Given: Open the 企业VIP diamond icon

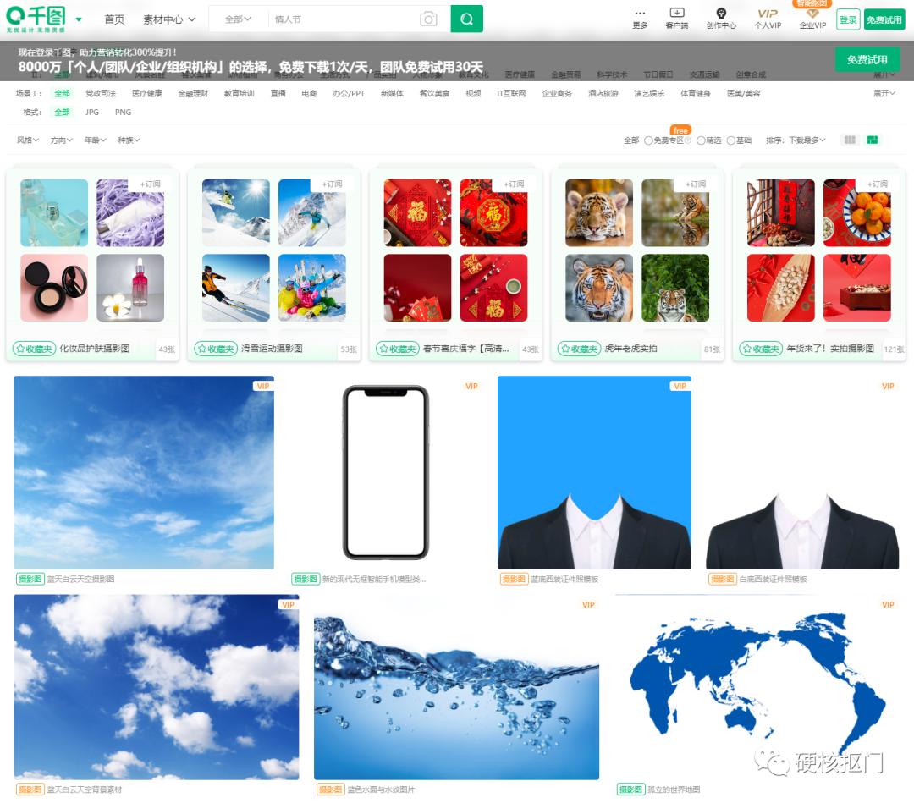Looking at the screenshot, I should (812, 19).
